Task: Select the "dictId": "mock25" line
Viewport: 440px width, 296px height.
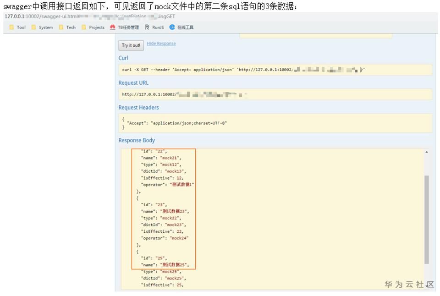Action: [163, 278]
